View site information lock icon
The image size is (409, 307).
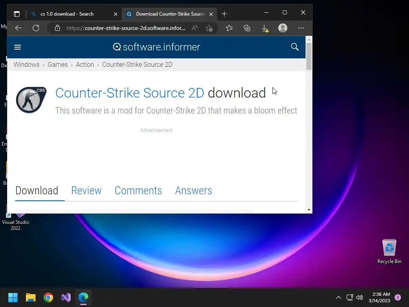tap(58, 28)
